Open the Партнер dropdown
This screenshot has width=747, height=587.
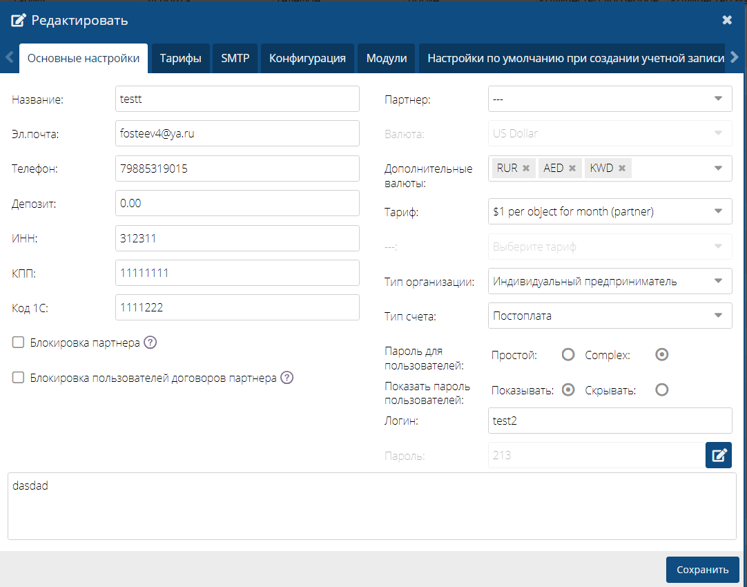coord(610,99)
